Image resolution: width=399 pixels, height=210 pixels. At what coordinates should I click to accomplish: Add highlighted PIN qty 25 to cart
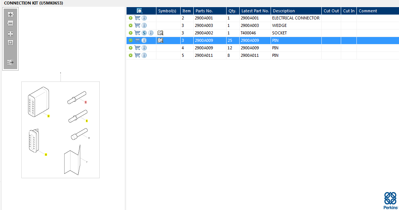coord(137,40)
